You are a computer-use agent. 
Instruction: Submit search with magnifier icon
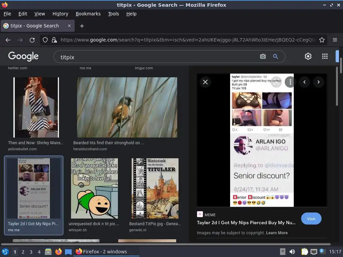(275, 56)
